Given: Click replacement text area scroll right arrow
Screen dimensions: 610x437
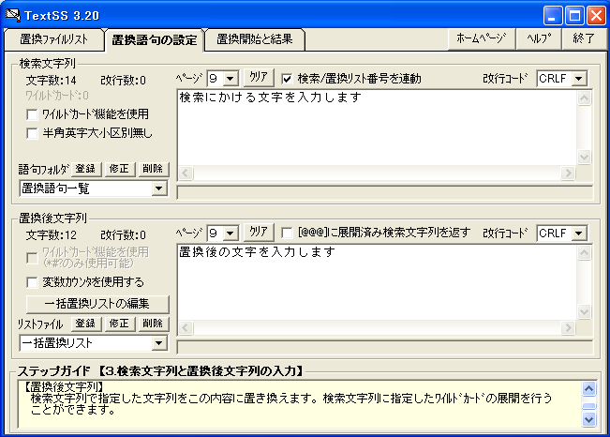Looking at the screenshot, I should click(x=568, y=327).
